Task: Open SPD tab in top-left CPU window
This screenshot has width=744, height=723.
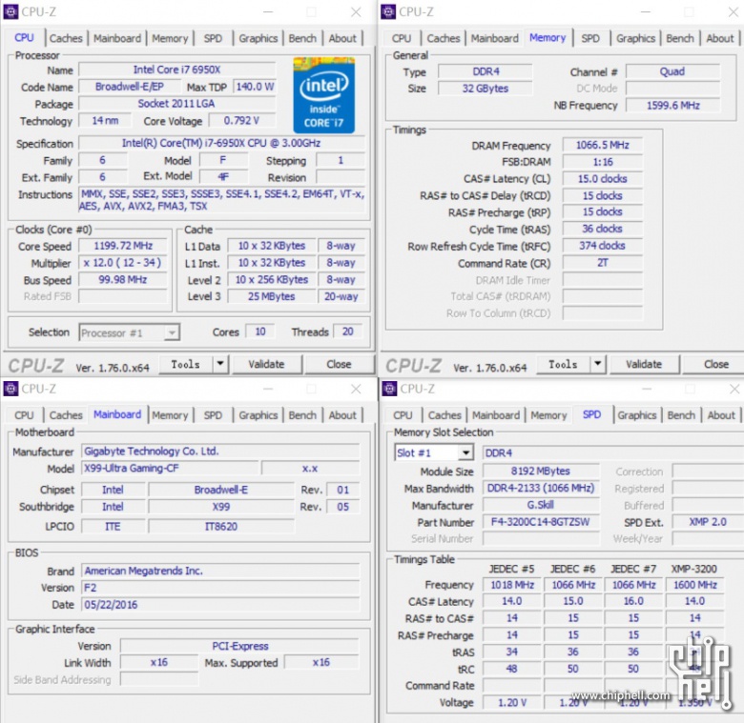Action: pyautogui.click(x=213, y=38)
